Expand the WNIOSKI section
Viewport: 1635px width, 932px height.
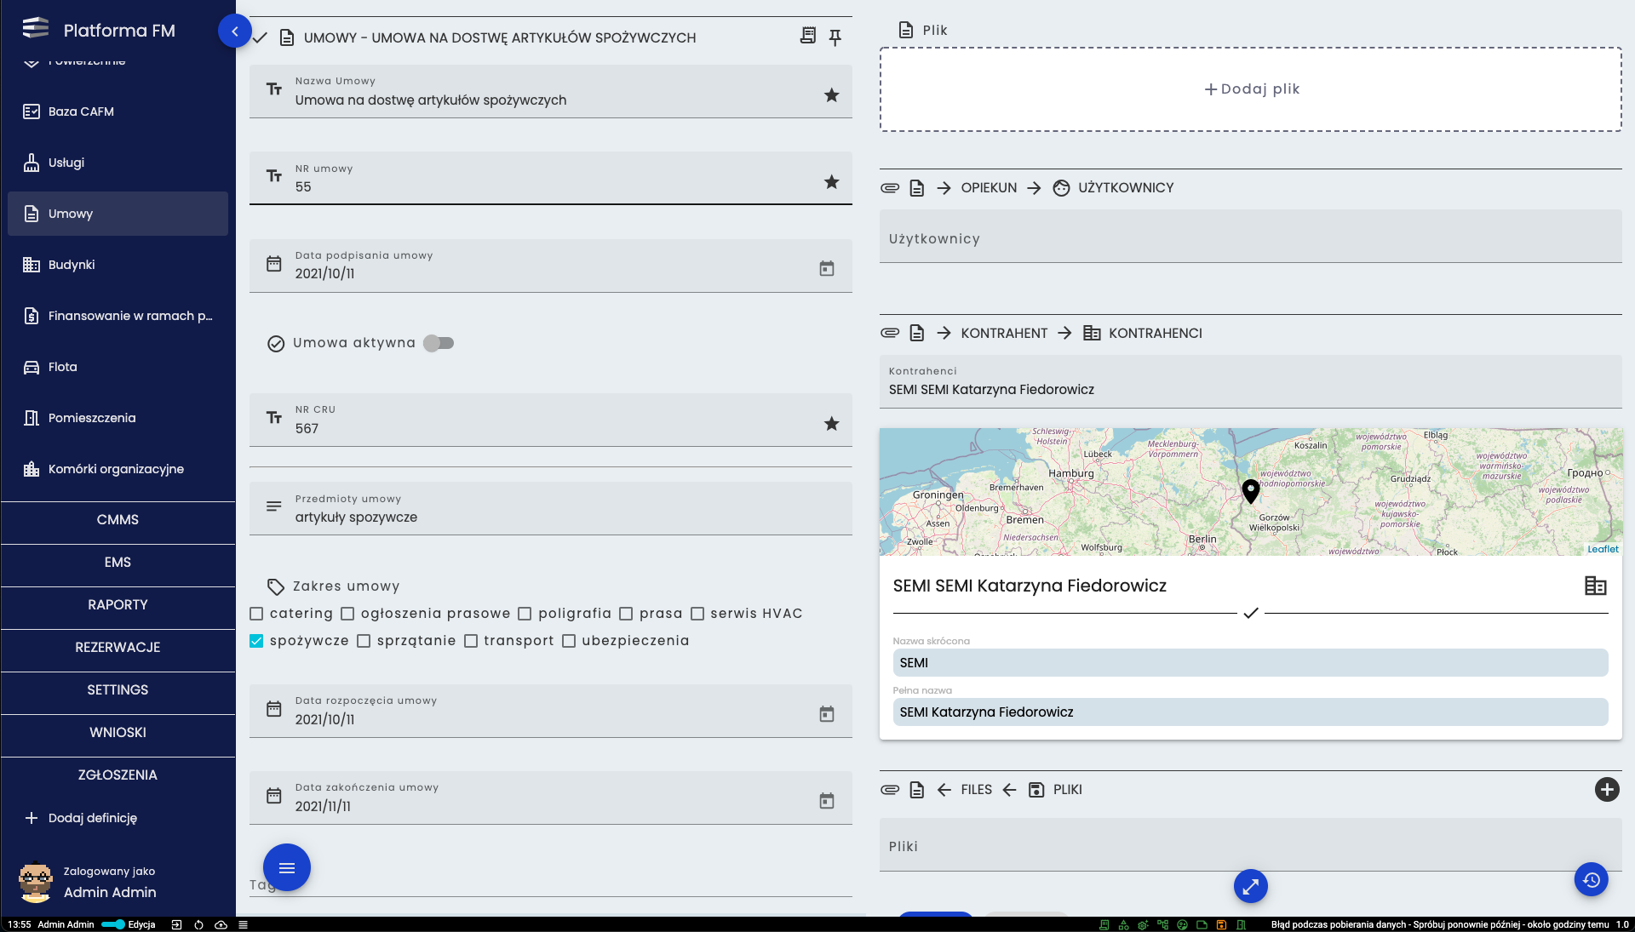[118, 733]
